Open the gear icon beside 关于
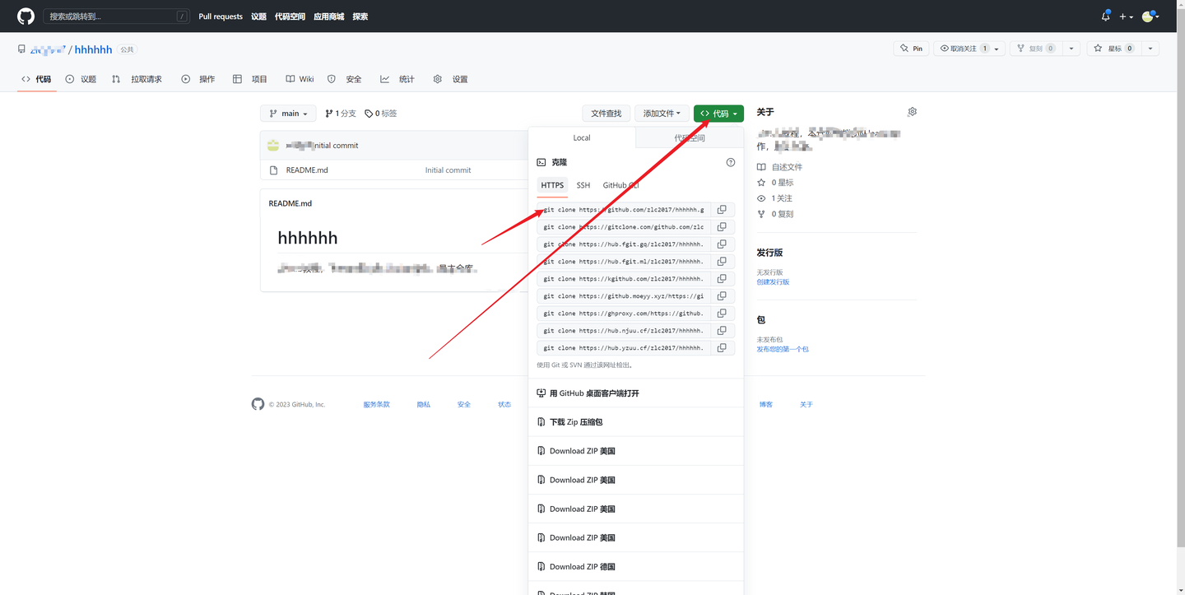Image resolution: width=1185 pixels, height=595 pixels. click(x=912, y=111)
